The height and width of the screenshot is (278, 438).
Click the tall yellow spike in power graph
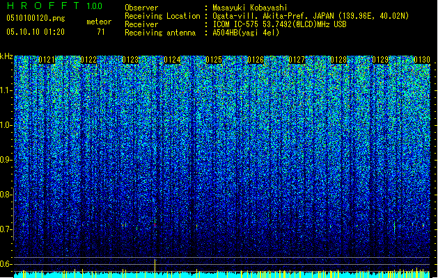tap(155, 268)
